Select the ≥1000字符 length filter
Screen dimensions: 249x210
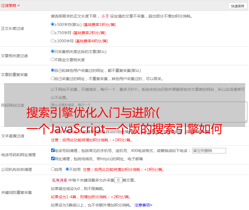53,41
